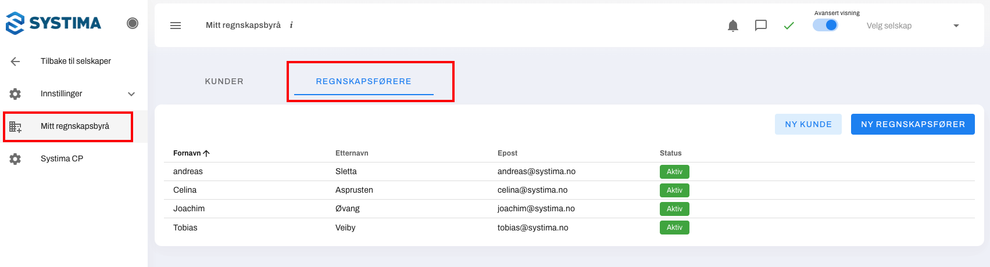Click the Systima logo
This screenshot has height=267, width=990.
tap(53, 23)
